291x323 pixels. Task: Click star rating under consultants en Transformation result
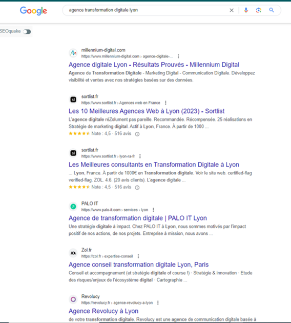pos(79,187)
